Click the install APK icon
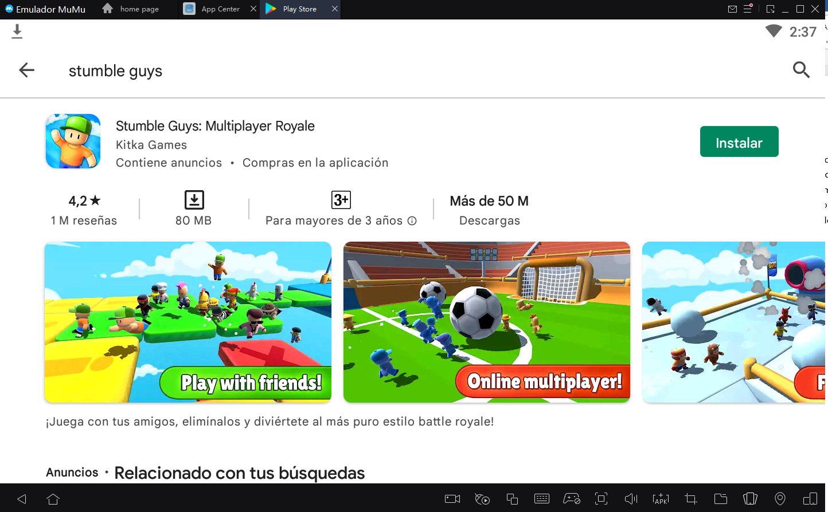The width and height of the screenshot is (828, 512). pyautogui.click(x=661, y=499)
